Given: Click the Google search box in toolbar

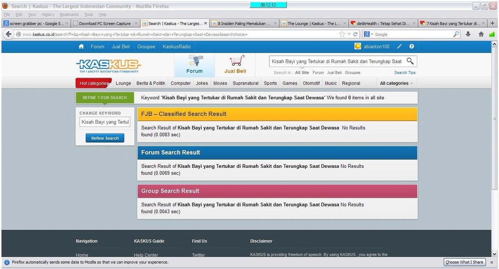Looking at the screenshot, I should 413,34.
